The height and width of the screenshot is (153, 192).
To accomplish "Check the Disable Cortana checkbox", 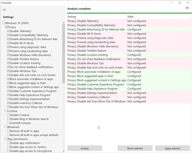I will click(8, 115).
